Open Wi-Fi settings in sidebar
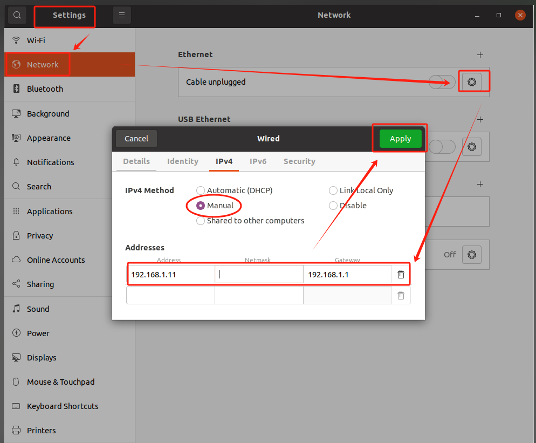This screenshot has width=536, height=443. [70, 40]
